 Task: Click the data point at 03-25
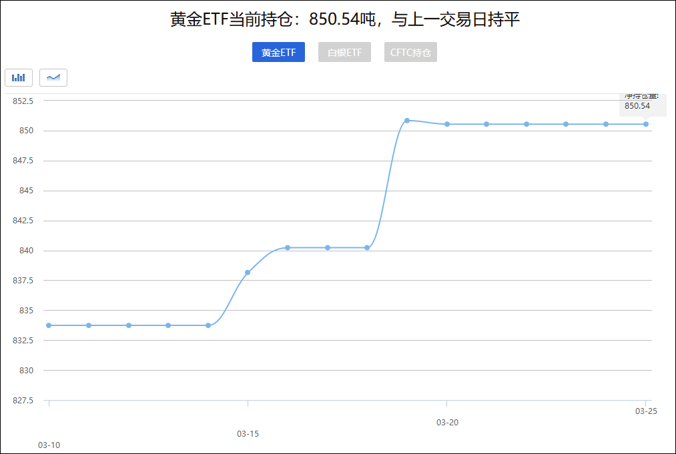point(646,124)
